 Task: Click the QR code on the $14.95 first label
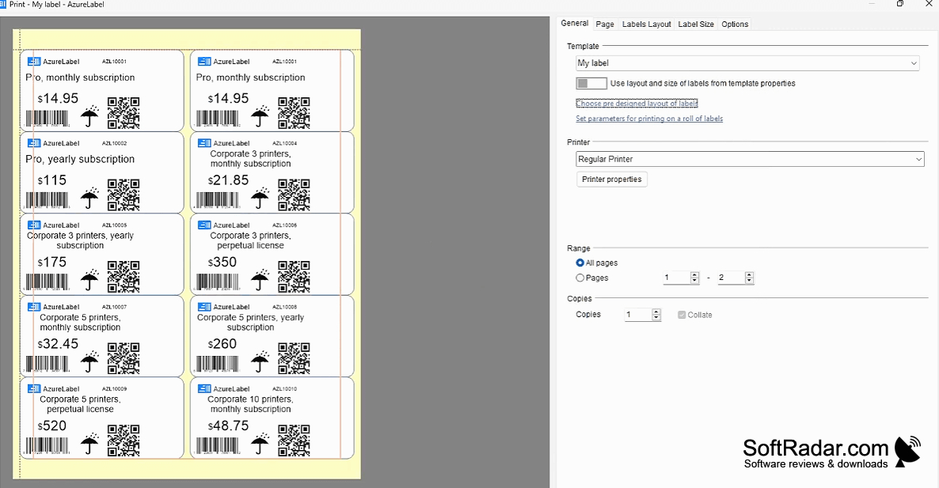124,113
